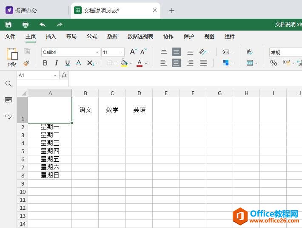
Task: Switch to the 数据透视表 tab
Action: (140, 37)
